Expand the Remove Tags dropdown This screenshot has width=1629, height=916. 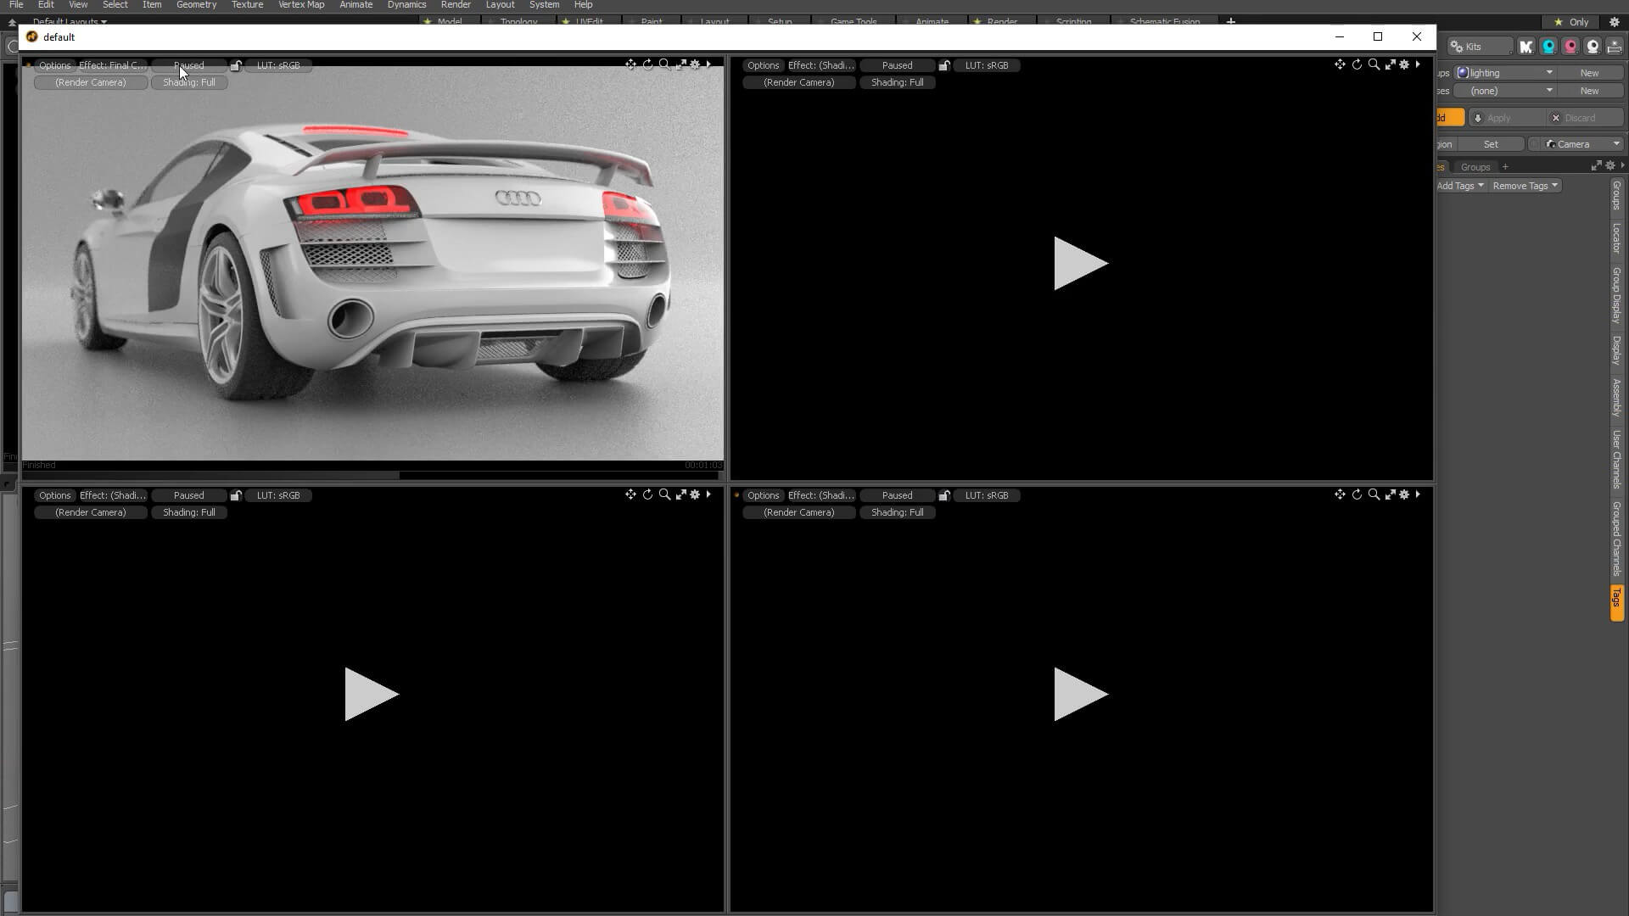click(1525, 186)
